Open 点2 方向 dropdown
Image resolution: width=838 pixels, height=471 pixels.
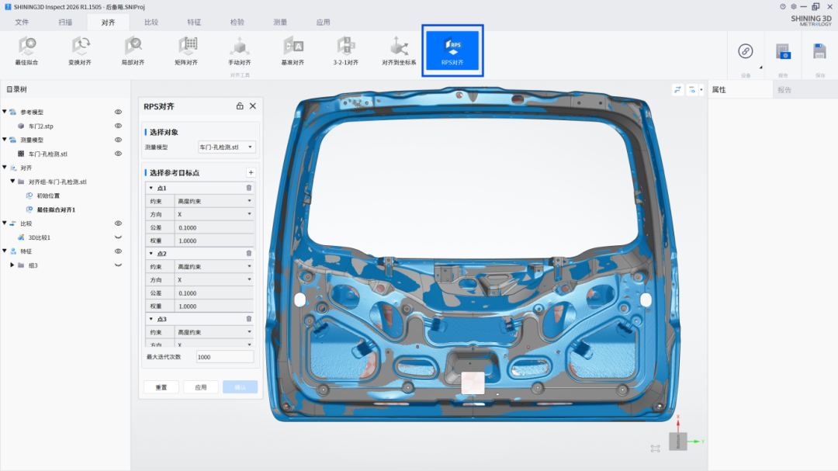pos(214,279)
